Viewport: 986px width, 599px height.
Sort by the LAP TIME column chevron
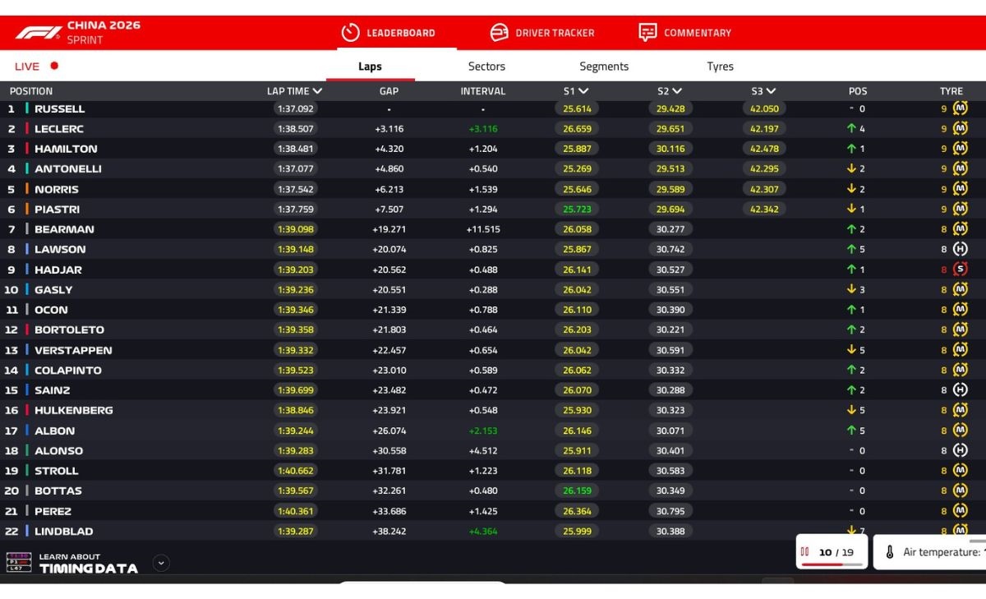click(x=317, y=91)
